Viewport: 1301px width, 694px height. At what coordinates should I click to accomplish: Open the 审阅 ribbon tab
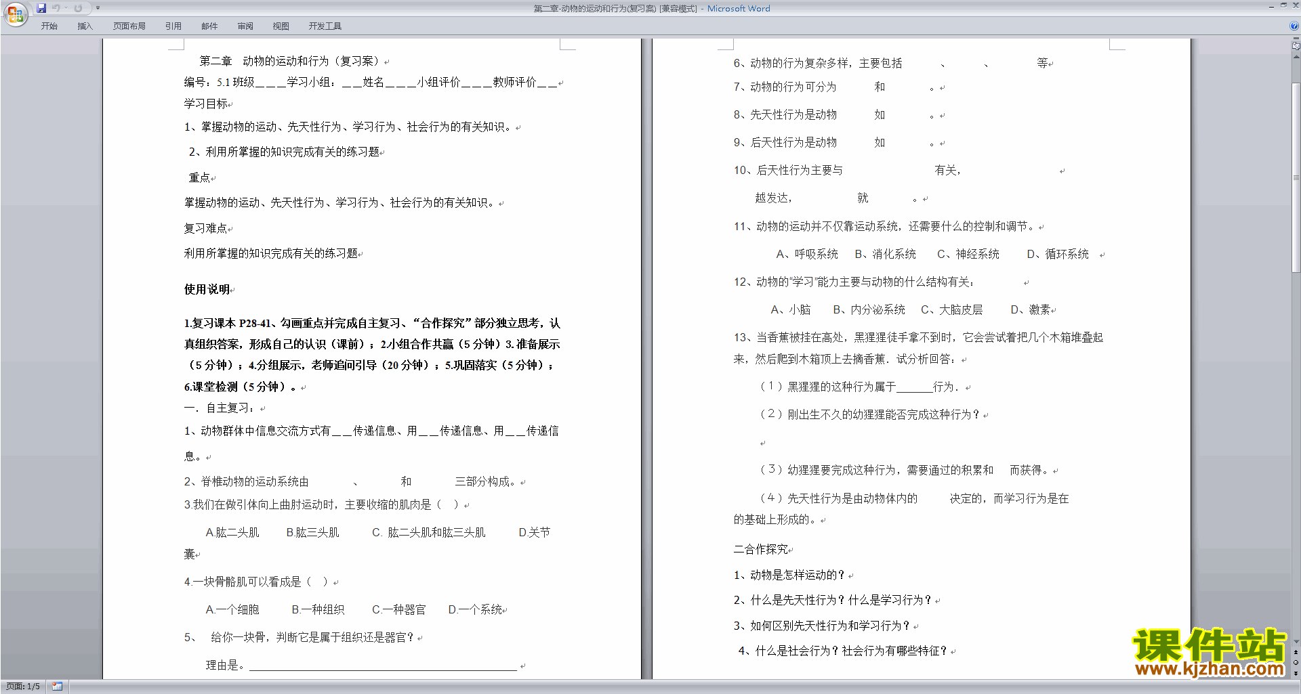click(x=245, y=26)
